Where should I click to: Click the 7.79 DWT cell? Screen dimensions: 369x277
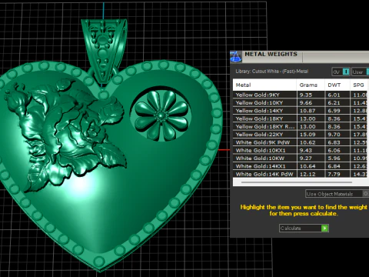[337, 174]
